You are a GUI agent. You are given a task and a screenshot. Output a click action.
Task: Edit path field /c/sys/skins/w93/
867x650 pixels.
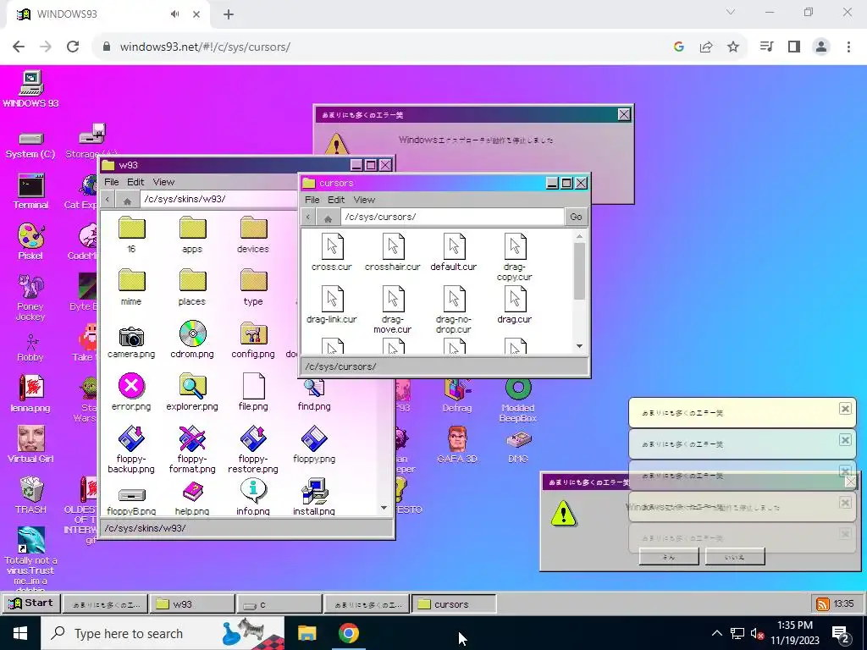pos(219,199)
